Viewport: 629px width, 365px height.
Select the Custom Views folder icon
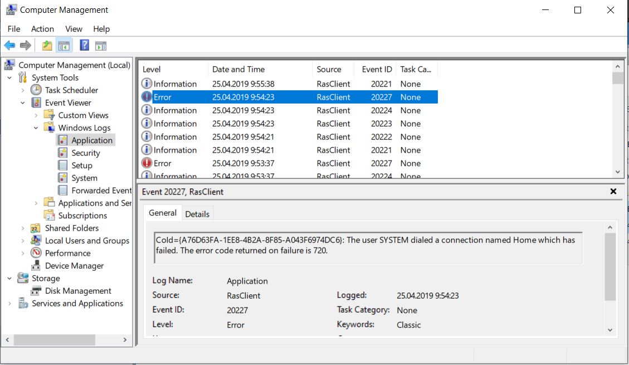50,115
